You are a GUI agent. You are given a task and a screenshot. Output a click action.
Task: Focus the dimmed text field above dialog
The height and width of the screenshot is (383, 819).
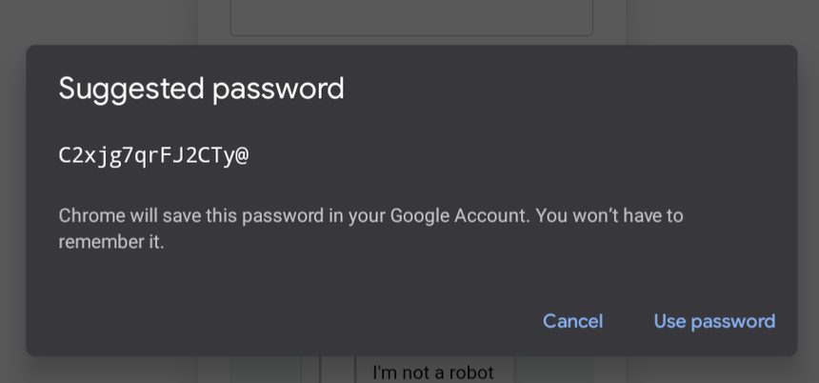(x=411, y=17)
